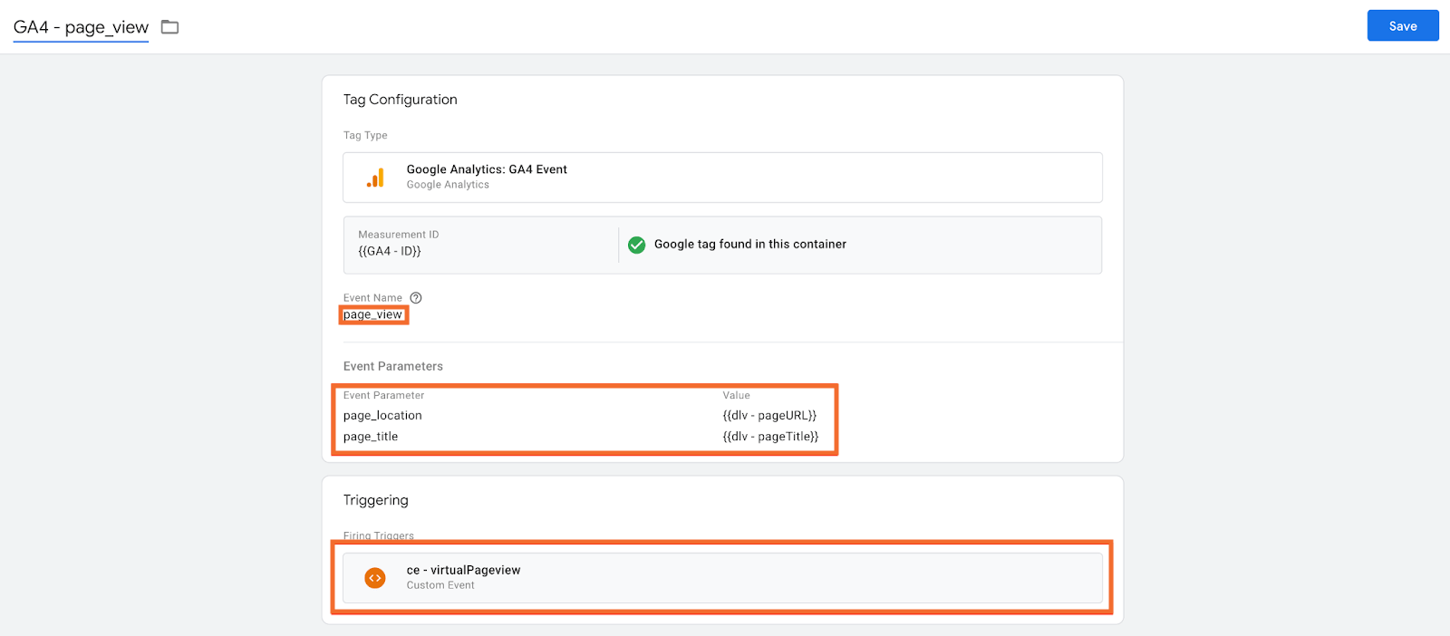Click the {{dlv - pageTitle}} value
Viewport: 1450px width, 636px height.
(x=770, y=437)
